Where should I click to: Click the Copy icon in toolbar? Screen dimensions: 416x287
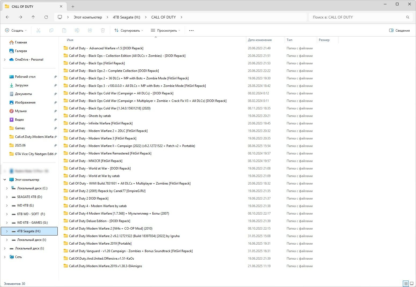click(51, 31)
